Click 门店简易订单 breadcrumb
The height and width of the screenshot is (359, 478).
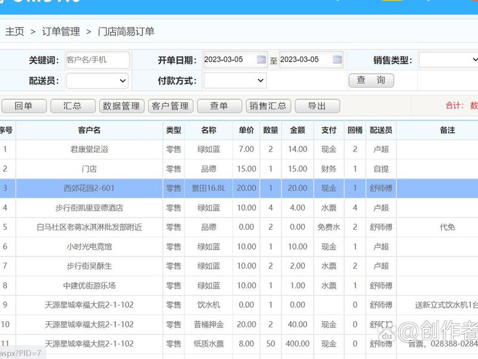(x=126, y=32)
